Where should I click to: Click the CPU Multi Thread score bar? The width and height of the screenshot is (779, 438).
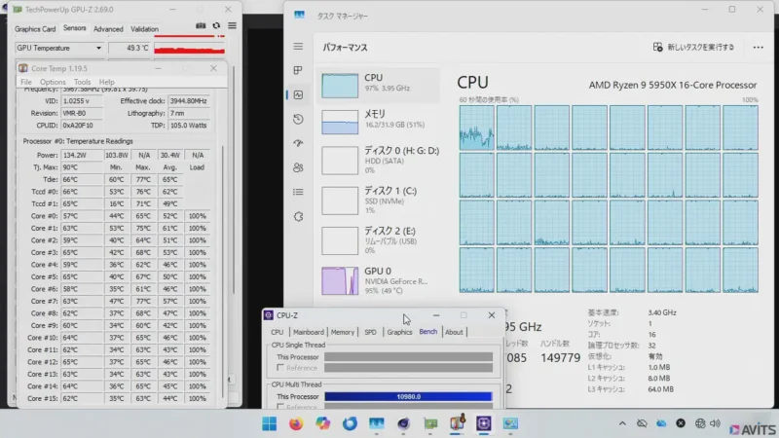pyautogui.click(x=408, y=396)
